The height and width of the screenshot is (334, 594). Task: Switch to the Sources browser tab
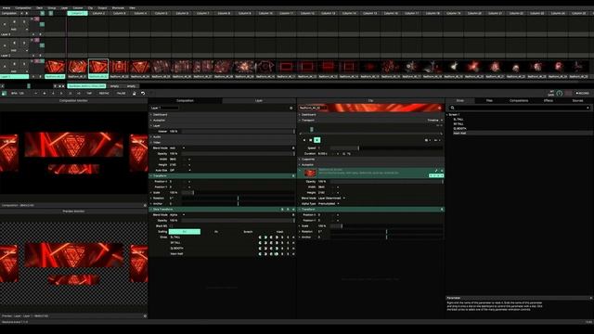pos(577,101)
